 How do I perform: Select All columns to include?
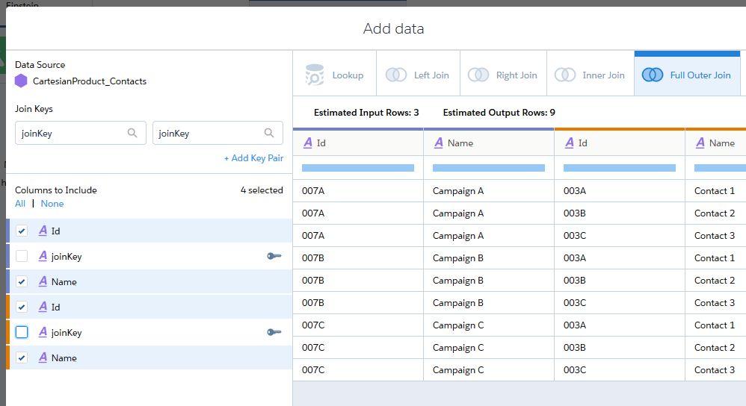click(x=20, y=204)
